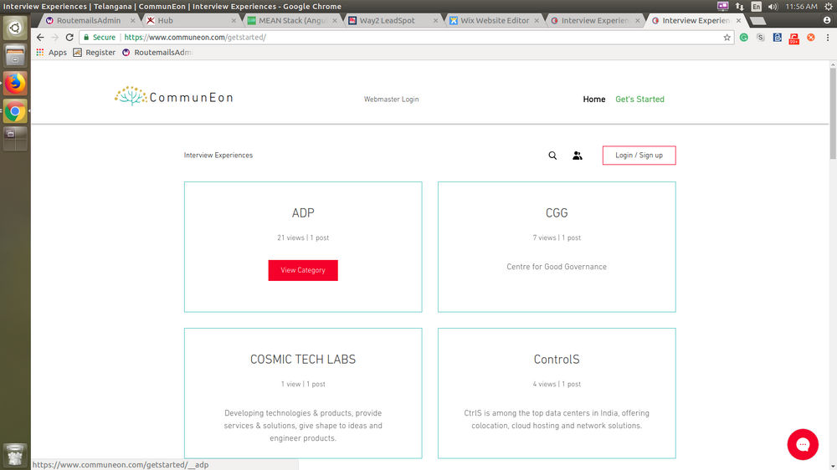The image size is (837, 470).
Task: Switch to first Interview Experiences tab
Action: (x=594, y=20)
